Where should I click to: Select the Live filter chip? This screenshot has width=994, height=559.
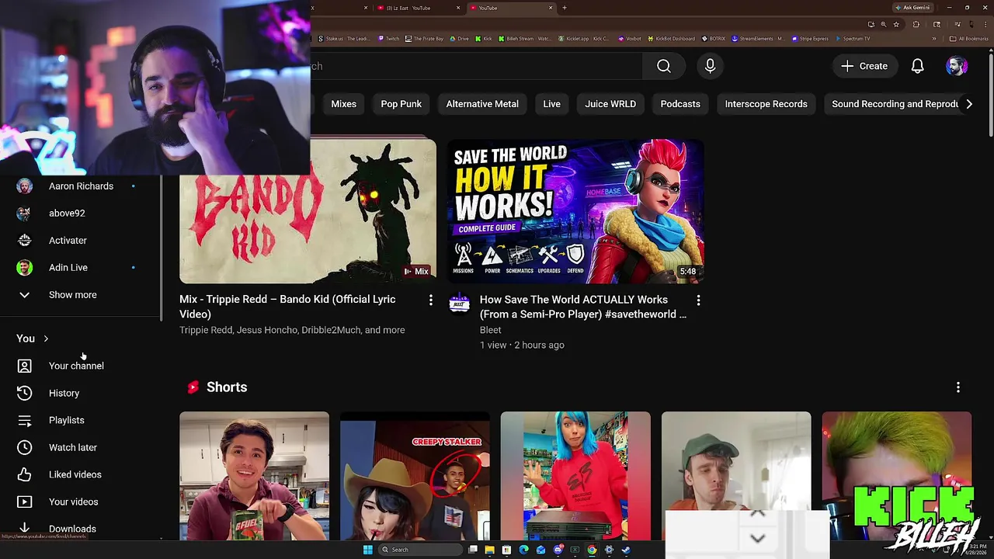pos(552,104)
